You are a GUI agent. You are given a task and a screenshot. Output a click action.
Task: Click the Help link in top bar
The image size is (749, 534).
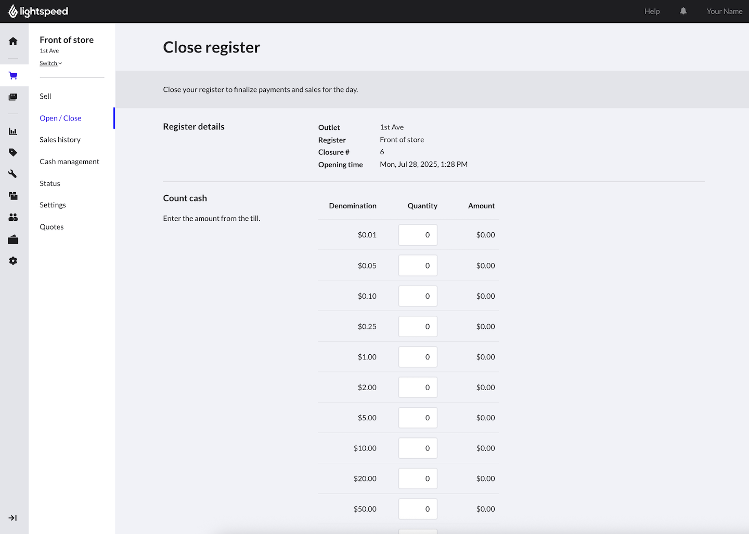pos(652,11)
